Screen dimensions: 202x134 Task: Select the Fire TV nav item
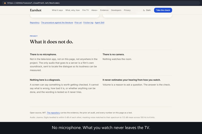85,10
